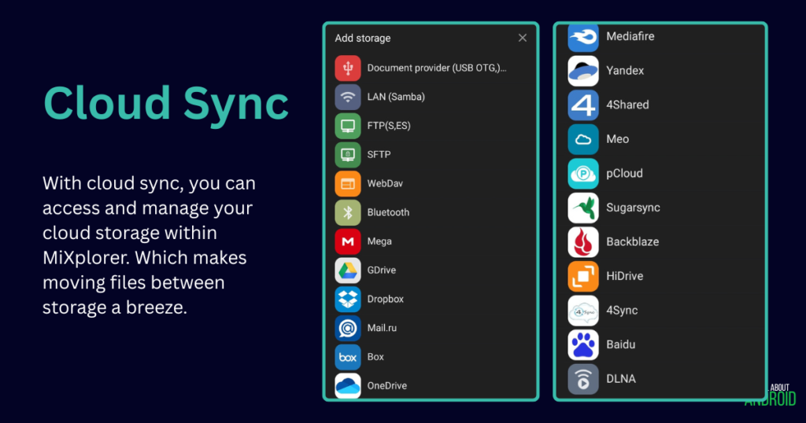Click the Dropbox icon
The image size is (806, 423).
click(x=348, y=300)
